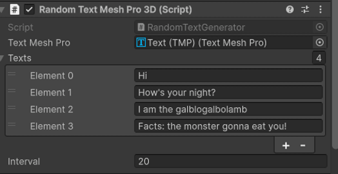Click the Element 2 reorder handle
338x174 pixels.
pyautogui.click(x=12, y=108)
